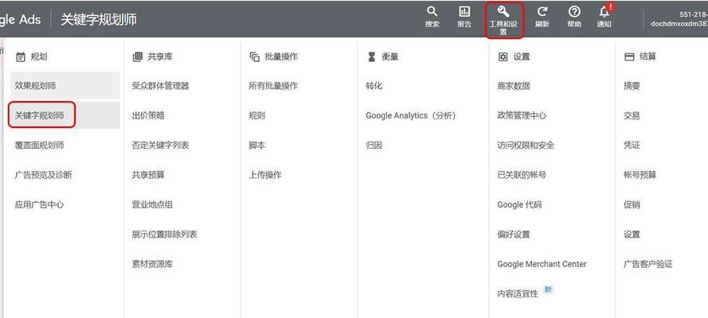Open Rules (规则) under bulk actions
Viewport: 708px width, 318px height.
[257, 115]
